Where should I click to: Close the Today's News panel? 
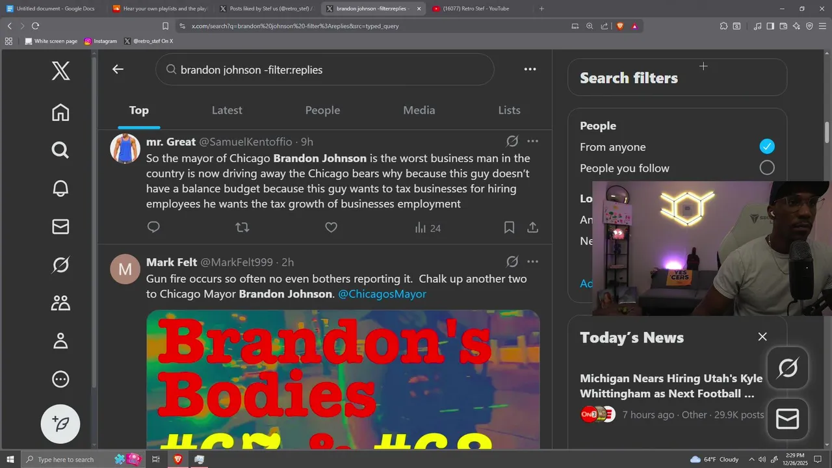tap(762, 337)
